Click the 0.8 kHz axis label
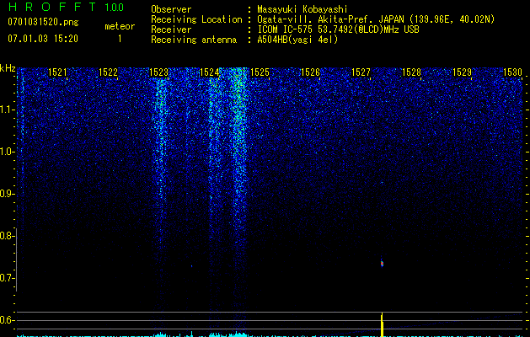This screenshot has width=530, height=337. pyautogui.click(x=7, y=236)
